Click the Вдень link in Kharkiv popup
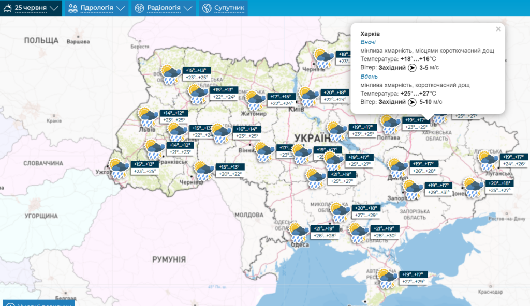 tap(369, 76)
